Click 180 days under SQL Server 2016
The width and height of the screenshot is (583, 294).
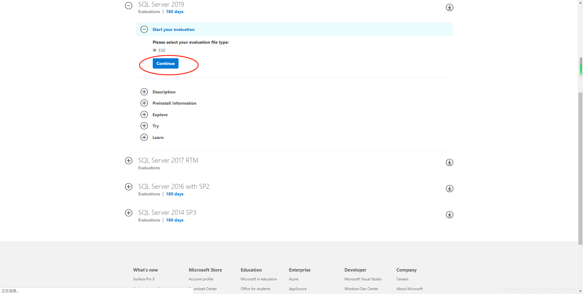tap(175, 194)
